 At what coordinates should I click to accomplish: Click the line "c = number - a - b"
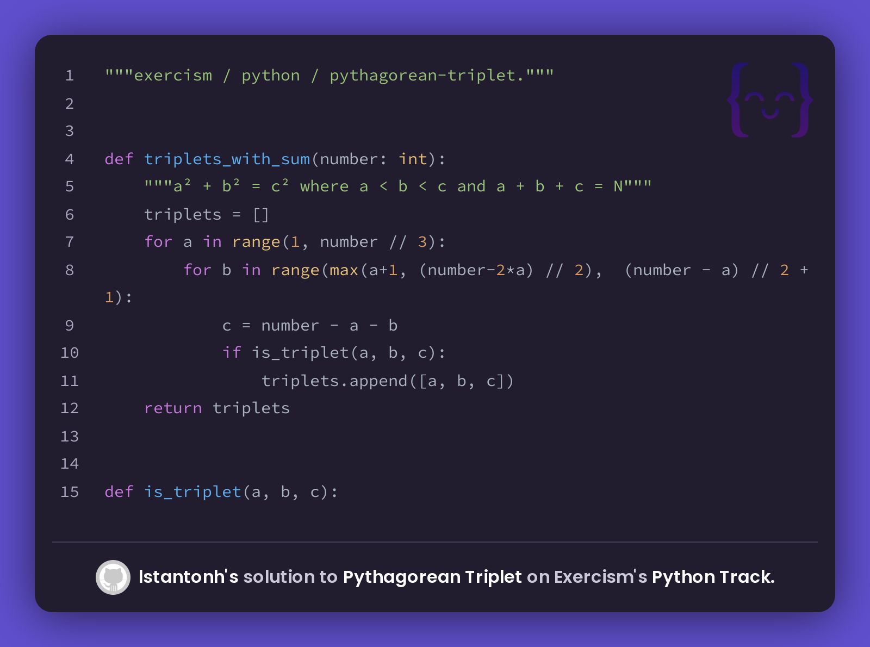[310, 326]
